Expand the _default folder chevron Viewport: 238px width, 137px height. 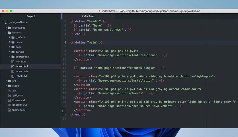(9, 37)
